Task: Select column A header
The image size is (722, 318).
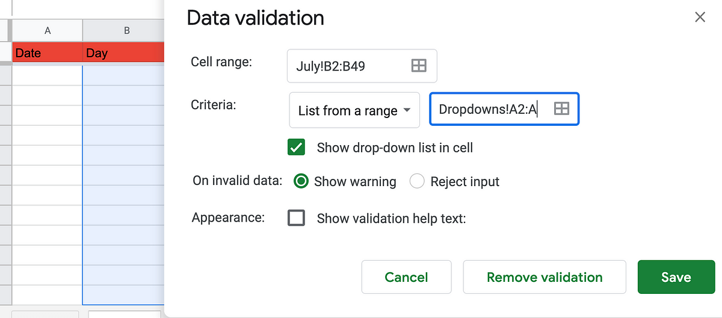Action: (48, 31)
